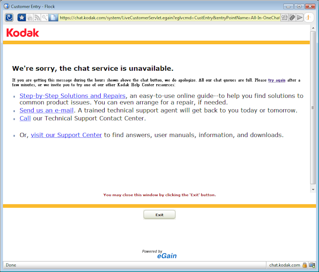The height and width of the screenshot is (272, 319).
Task: Click the RSS feed icon in toolbar
Action: tap(37, 18)
